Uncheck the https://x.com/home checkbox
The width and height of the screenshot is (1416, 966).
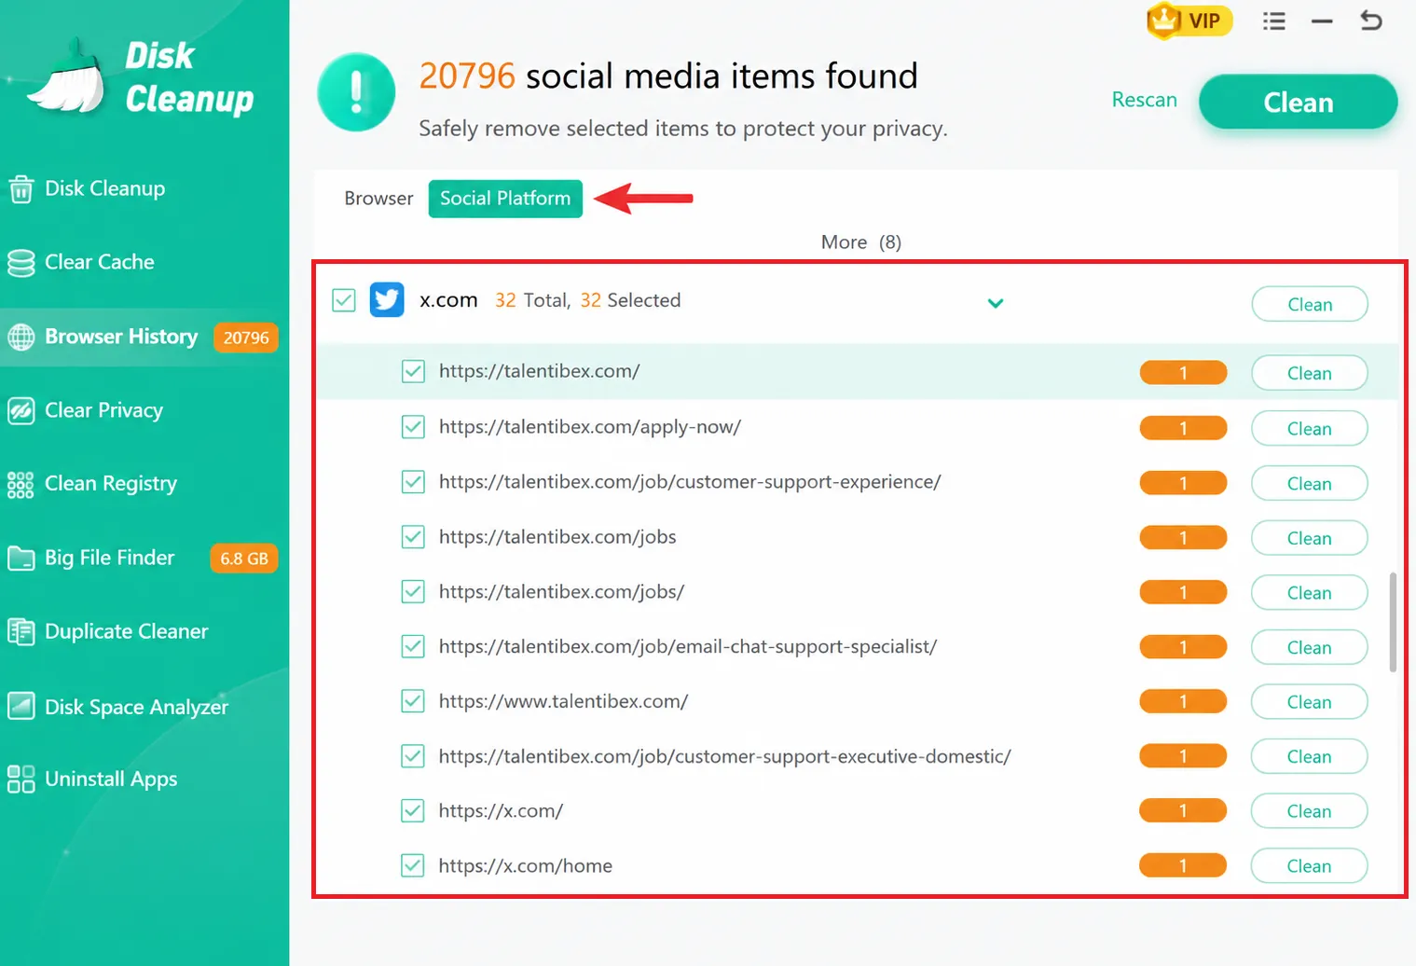pyautogui.click(x=413, y=866)
